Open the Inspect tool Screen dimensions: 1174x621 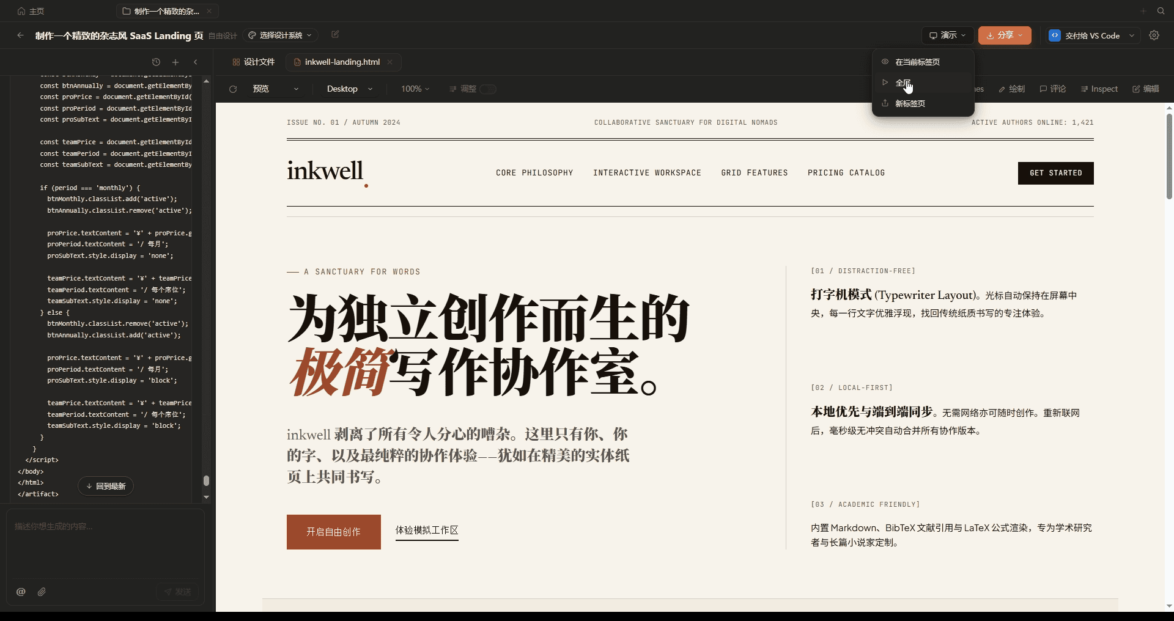tap(1099, 89)
